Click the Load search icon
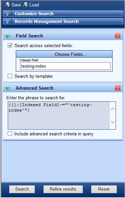Viewport: 125px width, 198px height. click(x=26, y=5)
